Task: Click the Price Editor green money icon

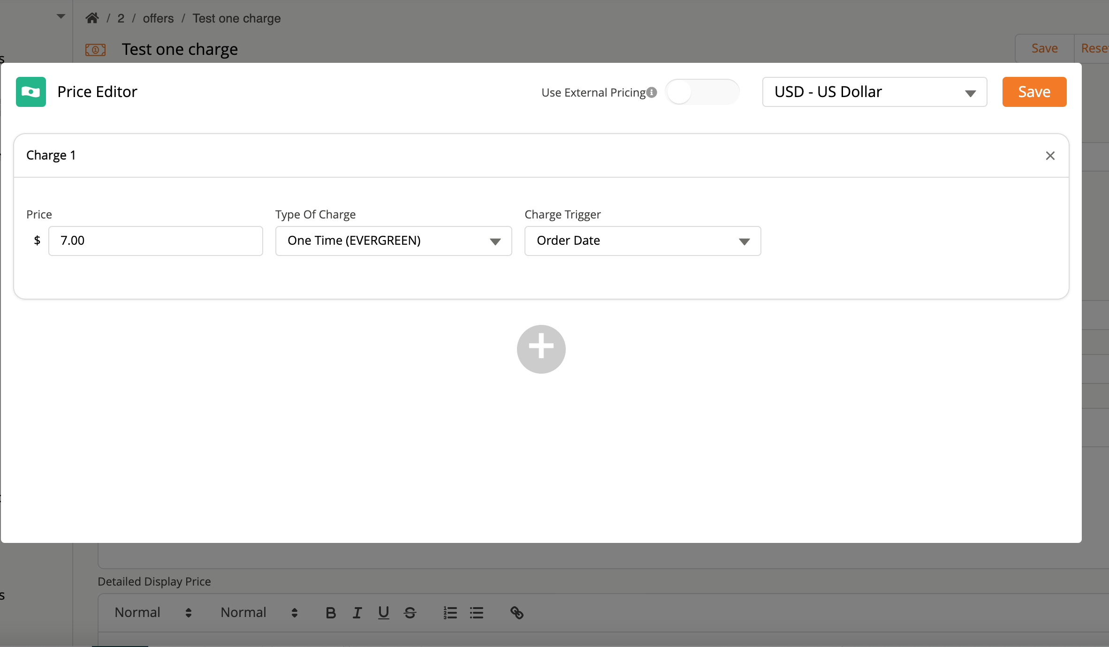Action: pos(31,92)
